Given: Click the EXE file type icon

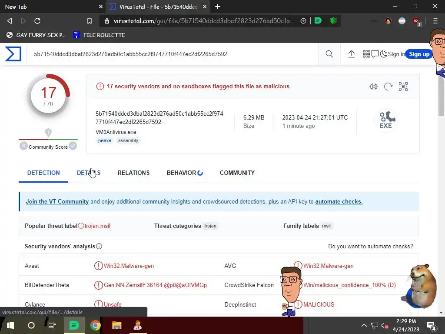Looking at the screenshot, I should pyautogui.click(x=386, y=120).
